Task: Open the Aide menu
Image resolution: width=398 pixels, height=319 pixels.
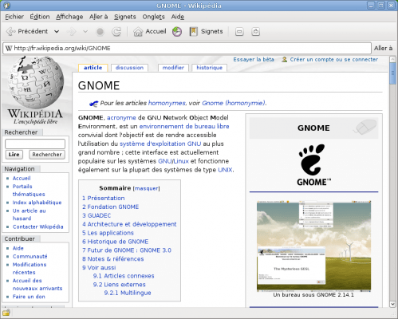Action: [178, 17]
